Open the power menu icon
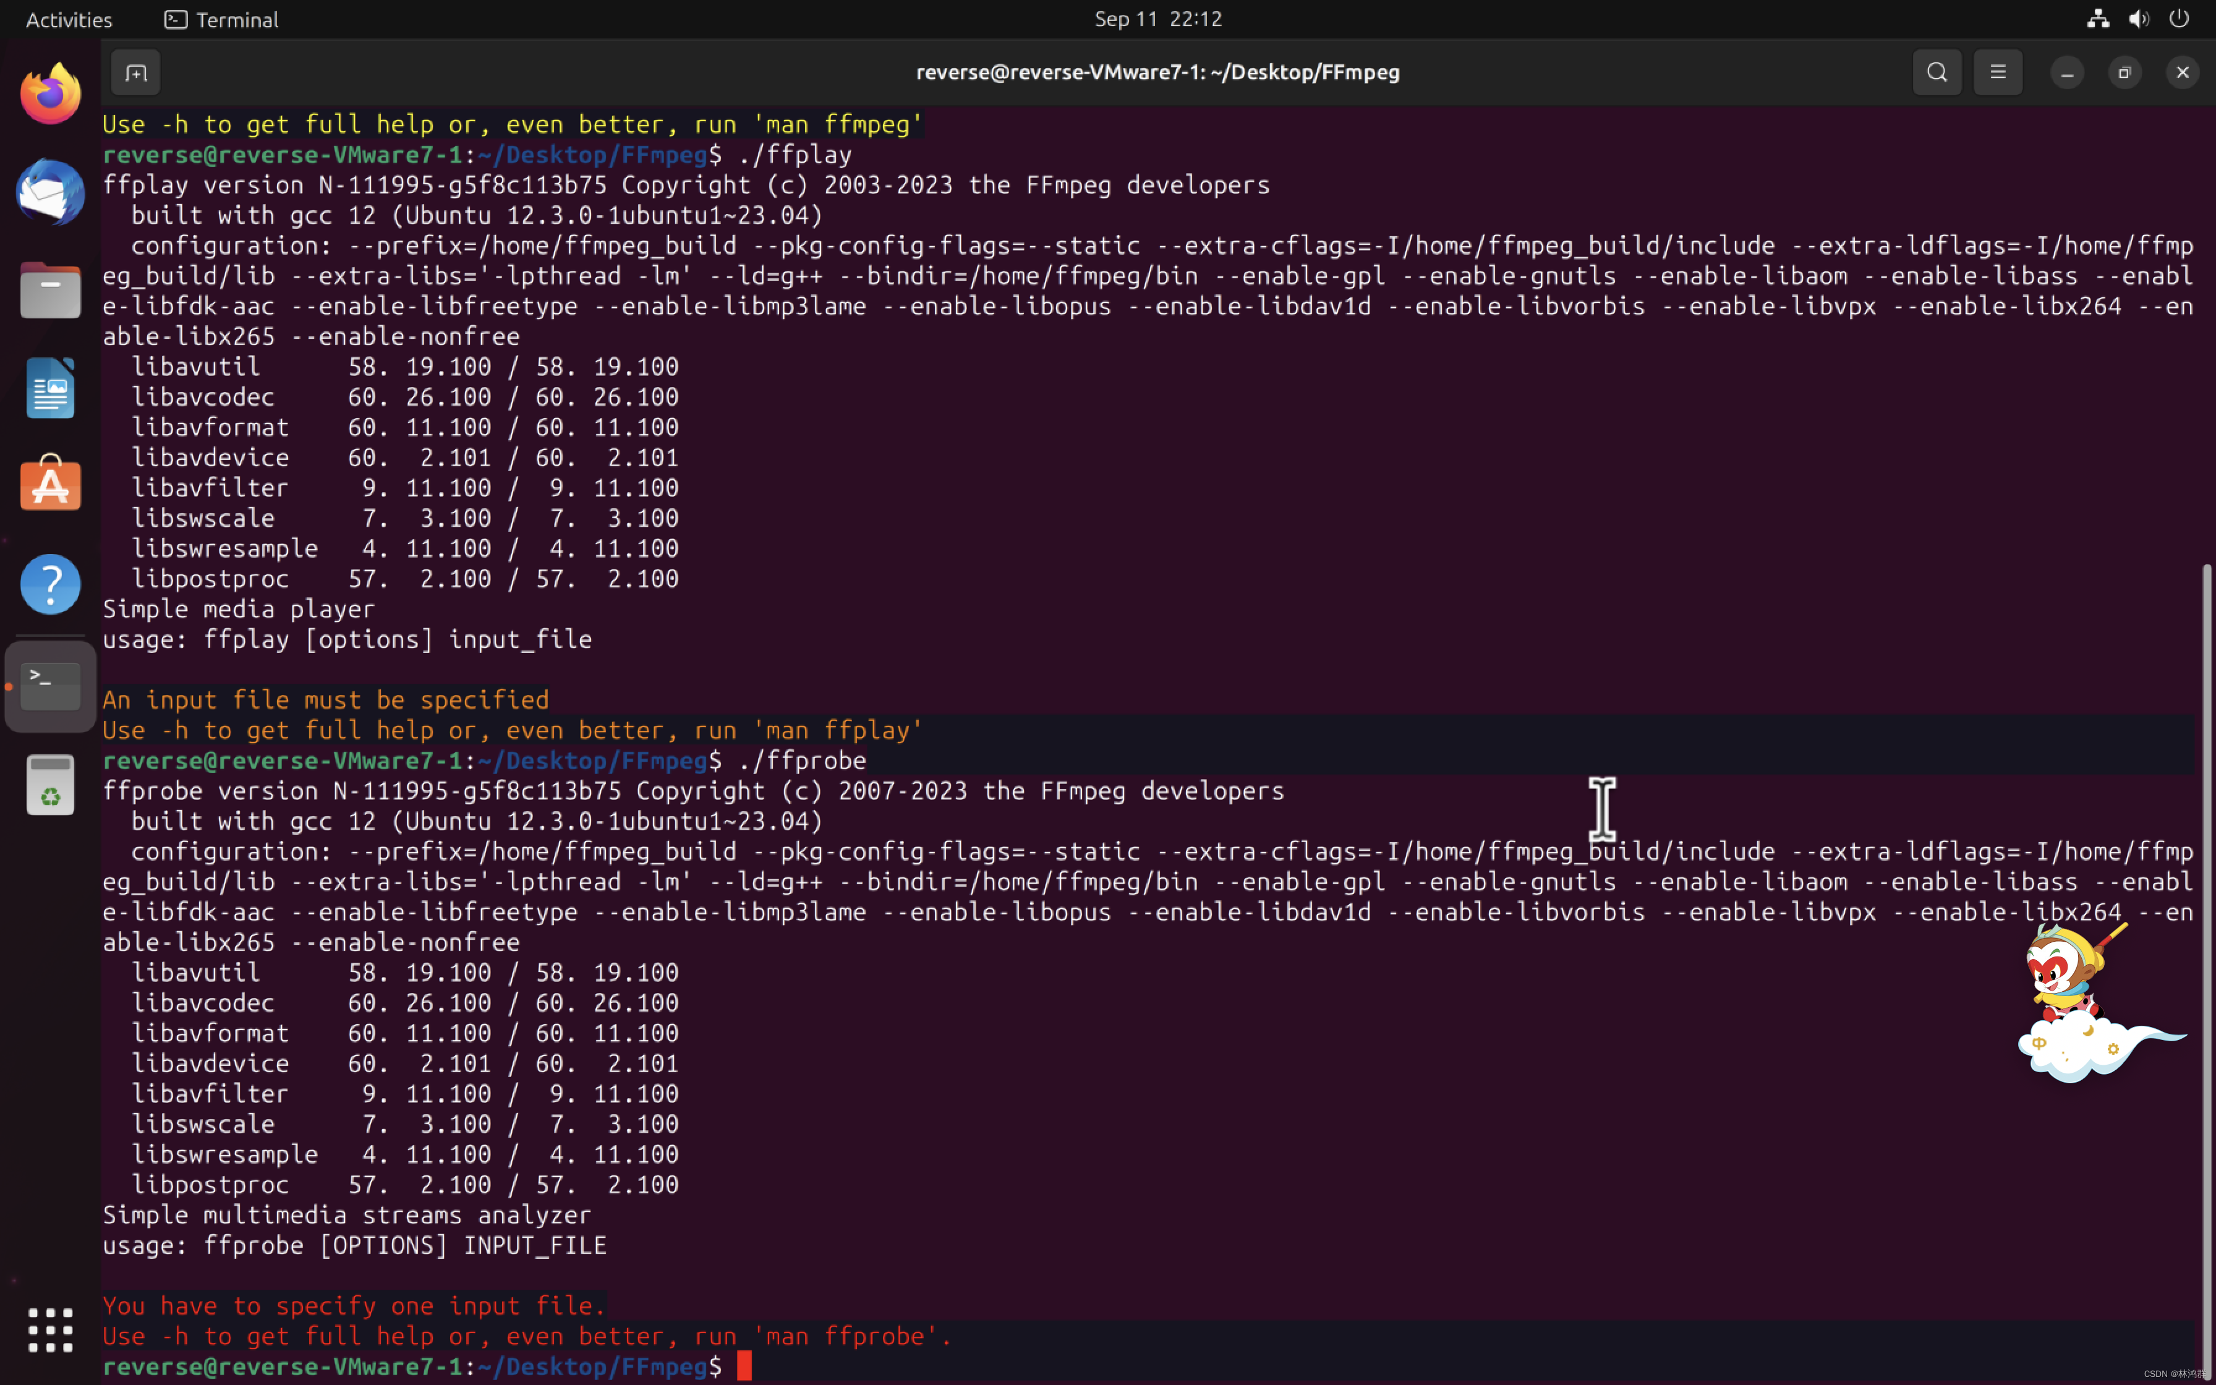Viewport: 2216px width, 1385px height. (x=2180, y=19)
